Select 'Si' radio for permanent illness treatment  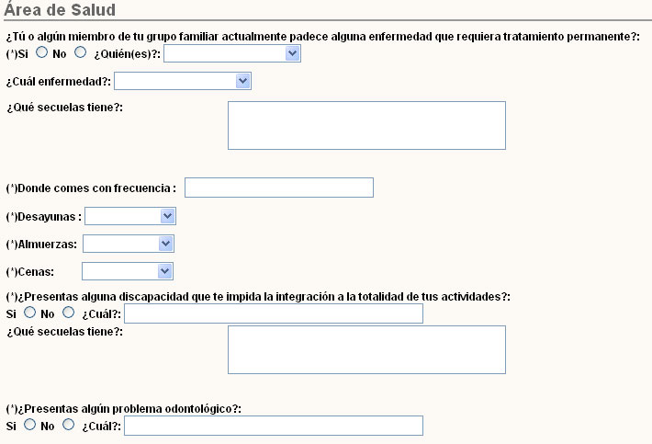click(x=41, y=52)
